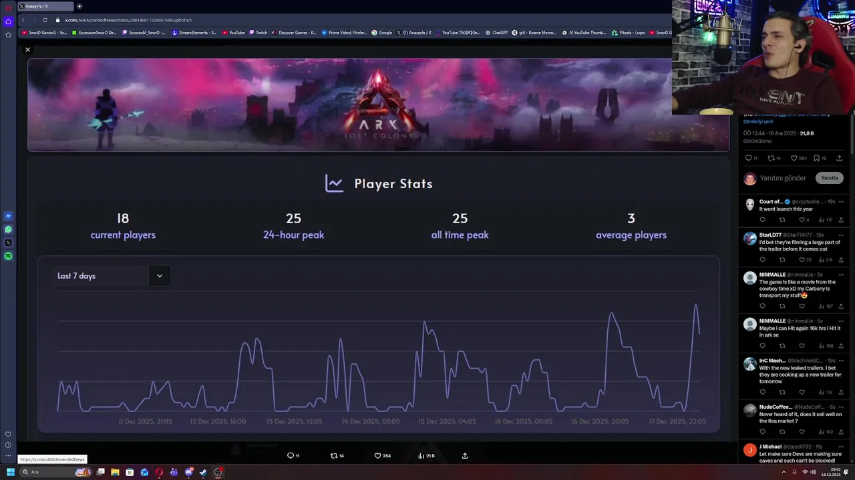Click the StarLD77 avatar
Viewport: 855px width, 480px height.
pos(750,237)
